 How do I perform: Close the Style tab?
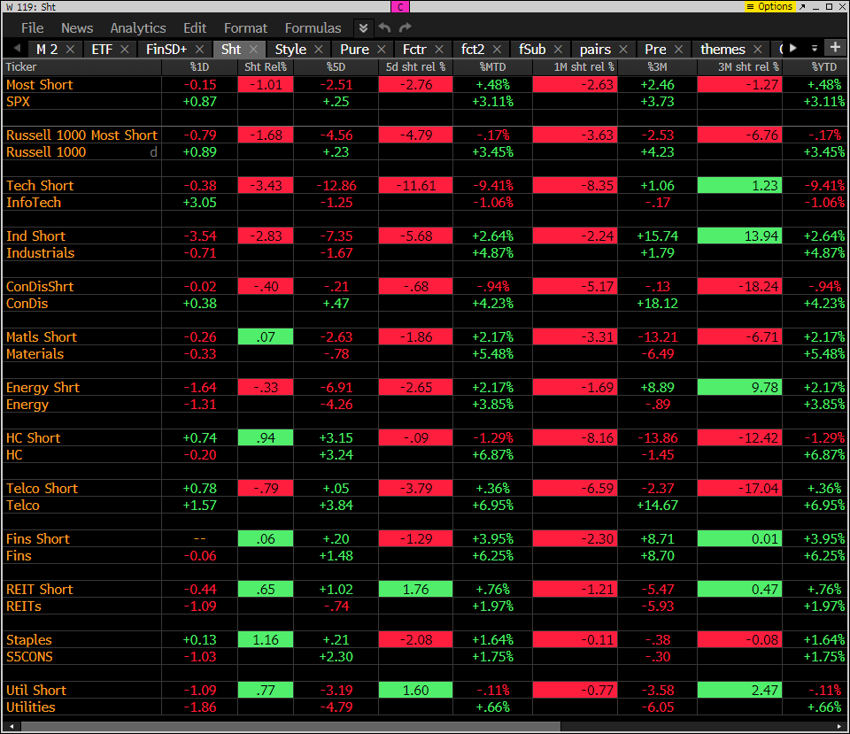(x=318, y=50)
